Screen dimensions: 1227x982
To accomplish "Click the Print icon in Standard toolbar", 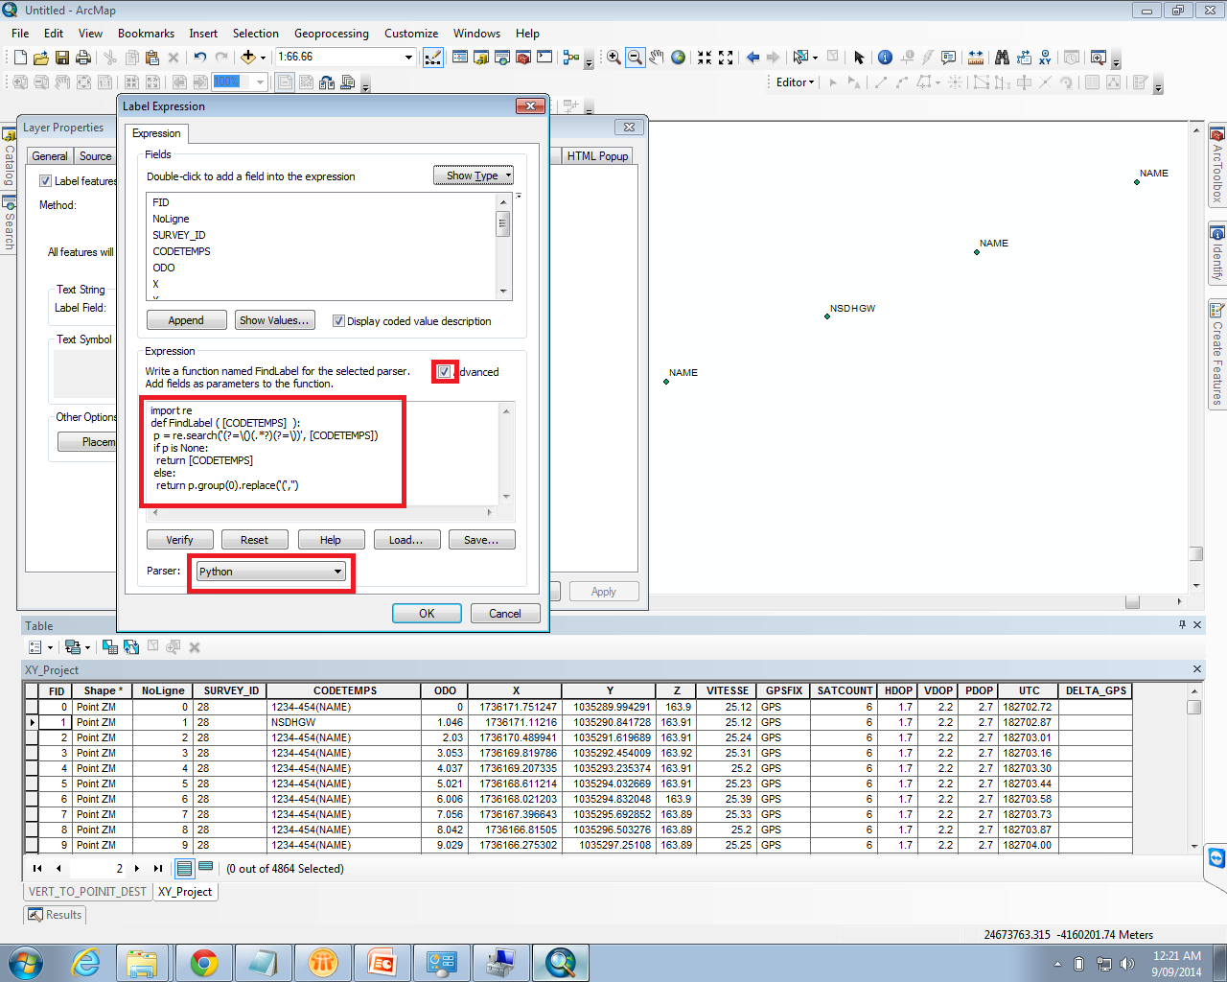I will click(83, 58).
